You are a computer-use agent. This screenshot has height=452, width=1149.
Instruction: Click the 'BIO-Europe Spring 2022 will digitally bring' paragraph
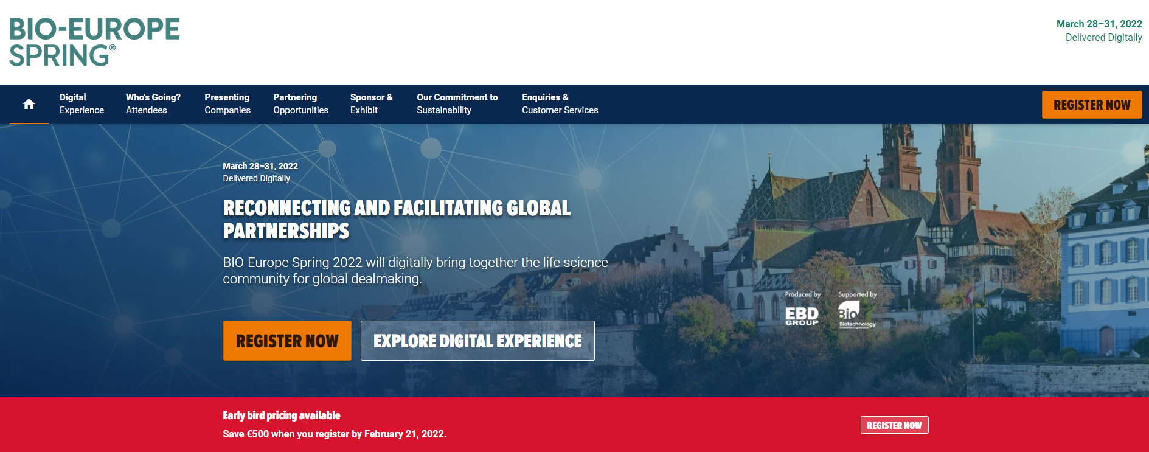pyautogui.click(x=415, y=271)
